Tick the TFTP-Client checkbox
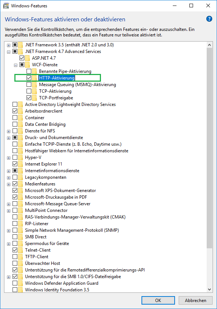The height and width of the screenshot is (309, 217). 15,257
